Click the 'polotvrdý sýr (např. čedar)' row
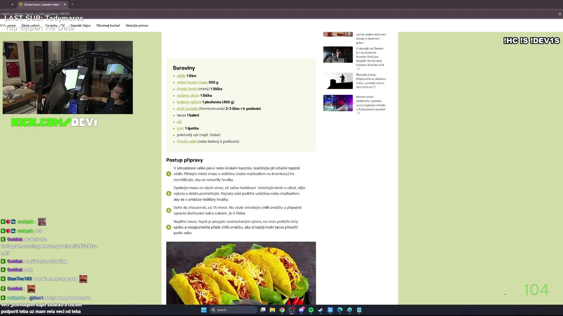The image size is (563, 316). [x=198, y=135]
